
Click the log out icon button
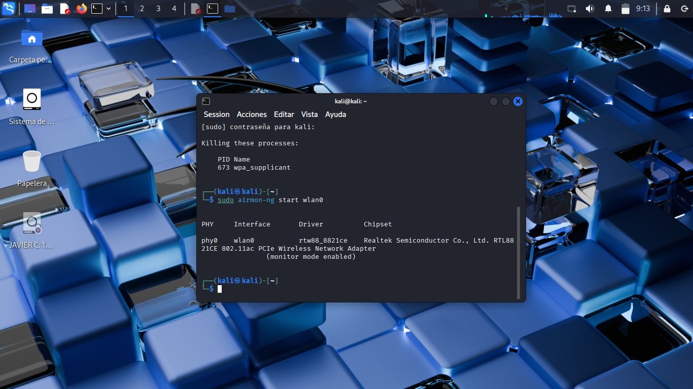[x=683, y=9]
